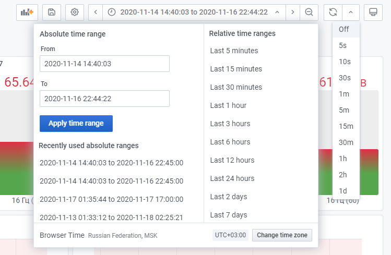Select Last 24 hours time range

click(x=232, y=178)
